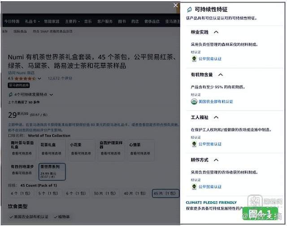Click the USDA organic badge icon

click(x=194, y=101)
